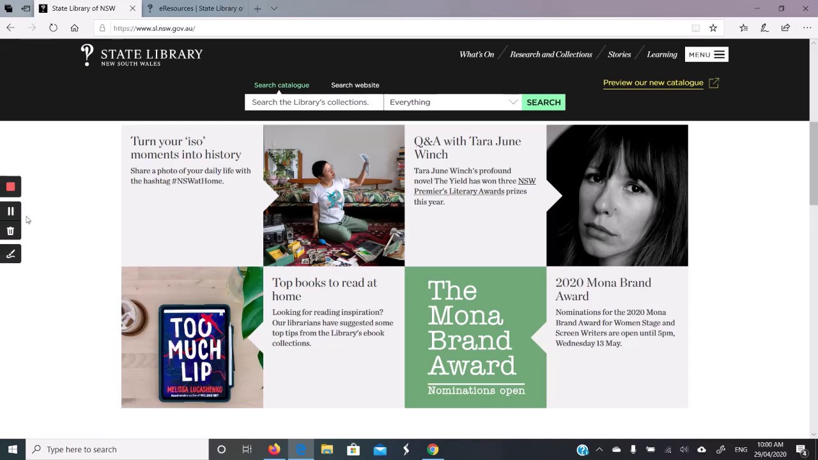Launch Firefox from the taskbar
The width and height of the screenshot is (818, 460).
click(274, 449)
